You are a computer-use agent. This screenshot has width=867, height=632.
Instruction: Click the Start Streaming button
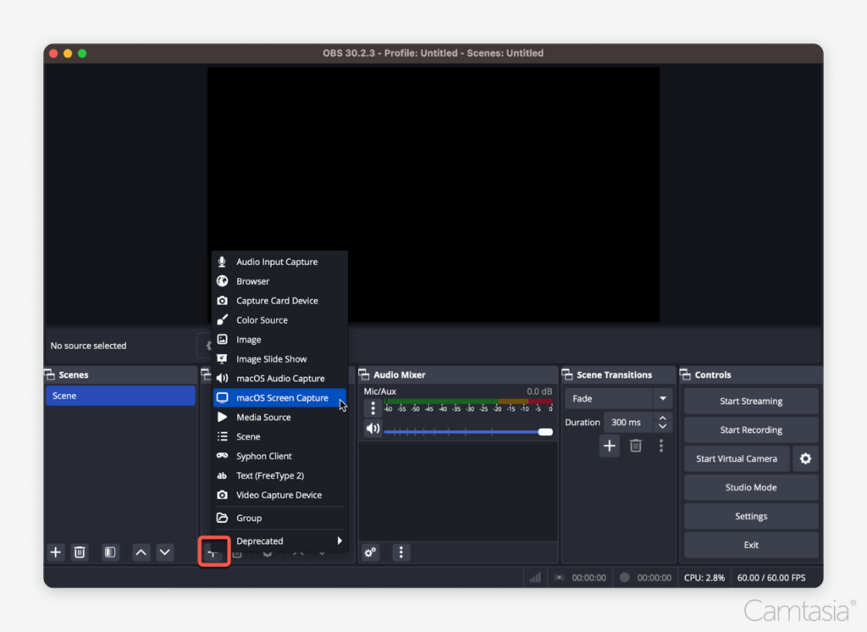pyautogui.click(x=750, y=401)
